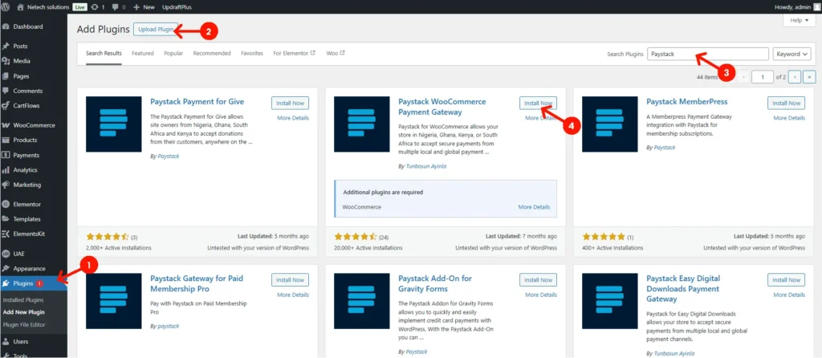Open the comments bubble in admin bar
The width and height of the screenshot is (822, 358).
(115, 7)
